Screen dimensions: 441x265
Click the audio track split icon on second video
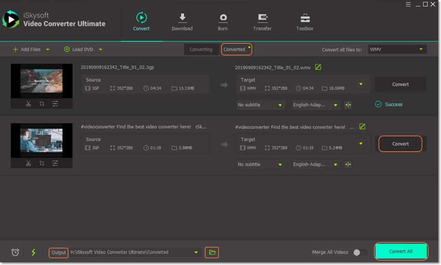pyautogui.click(x=348, y=164)
